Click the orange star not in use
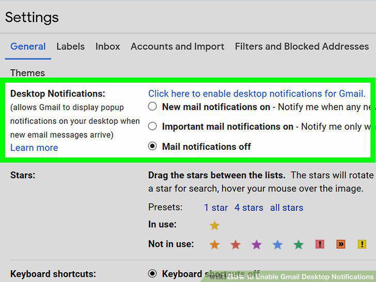376x282 pixels. point(214,245)
